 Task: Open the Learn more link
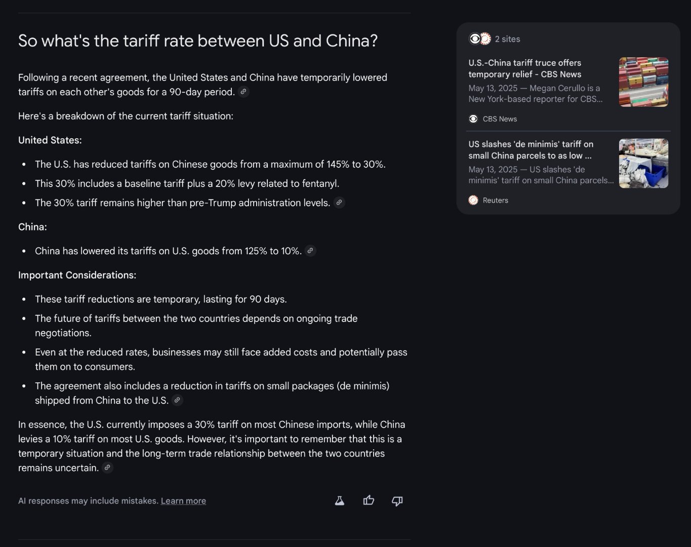pyautogui.click(x=183, y=501)
